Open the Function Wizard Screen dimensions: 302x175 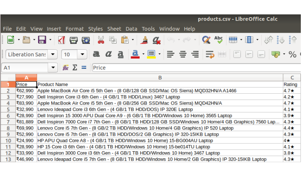pos(66,68)
